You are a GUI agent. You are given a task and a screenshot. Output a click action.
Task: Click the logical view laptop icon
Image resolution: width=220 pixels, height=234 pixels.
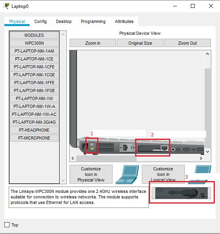(x=200, y=174)
